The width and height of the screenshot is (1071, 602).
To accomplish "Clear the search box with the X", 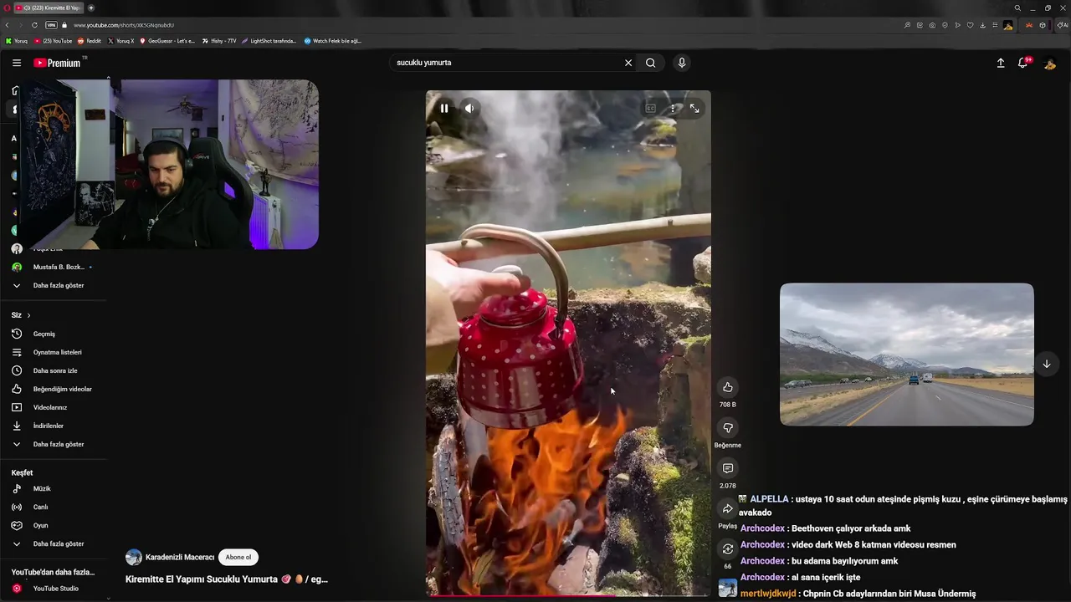I will point(628,63).
